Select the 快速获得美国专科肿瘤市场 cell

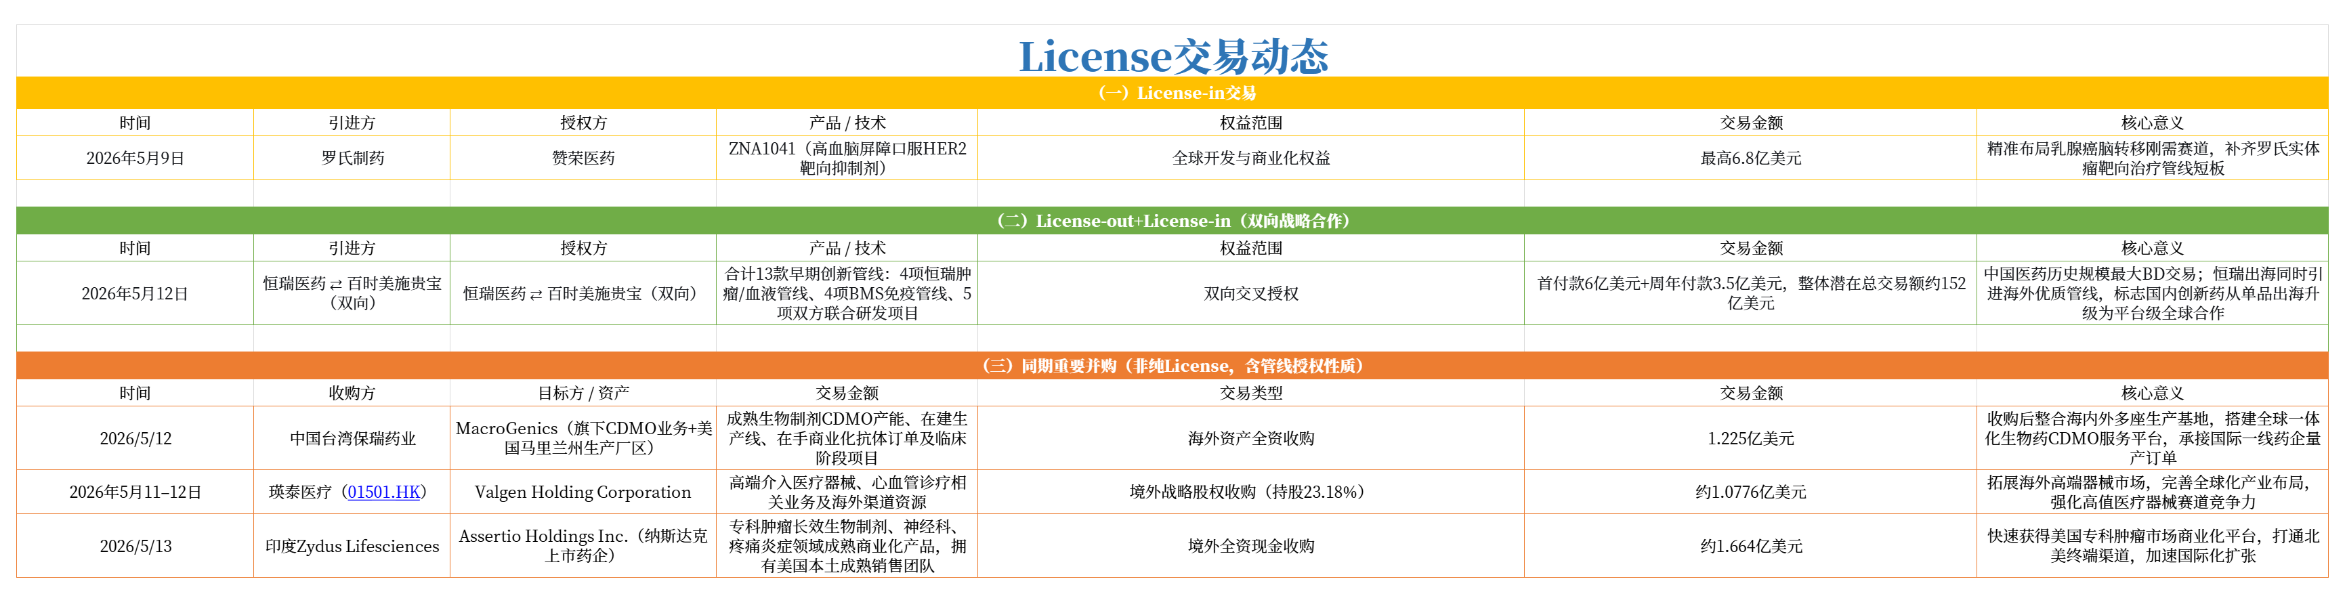[x=2153, y=546]
